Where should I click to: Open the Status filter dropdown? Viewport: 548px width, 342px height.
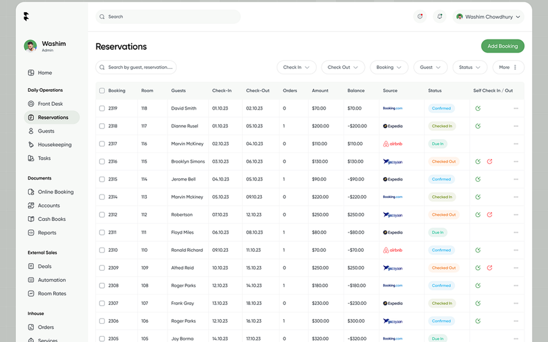[469, 67]
